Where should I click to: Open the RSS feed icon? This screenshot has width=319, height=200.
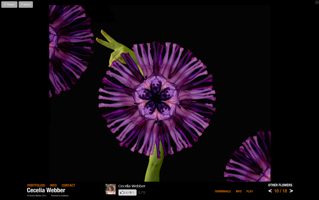coord(317,2)
